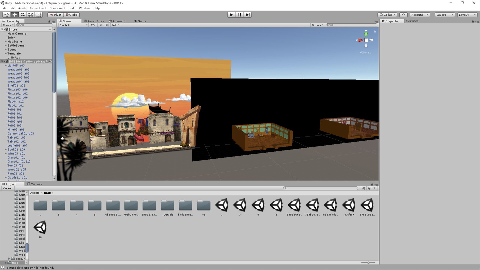Open the 'op' prefab in the map folder
Screen dimensions: 480x270
pos(40,227)
